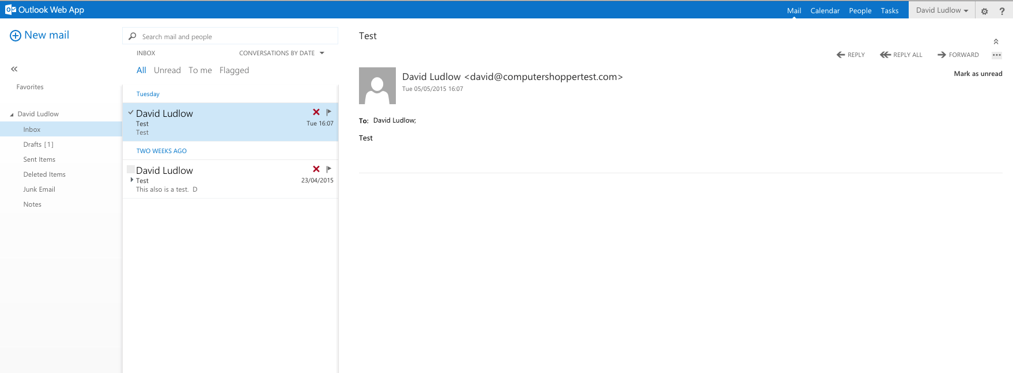The height and width of the screenshot is (373, 1013).
Task: Flag the 23/04/2015 message
Action: [328, 169]
